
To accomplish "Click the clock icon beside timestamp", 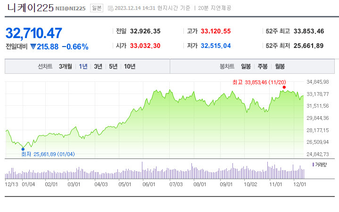I will pos(110,8).
